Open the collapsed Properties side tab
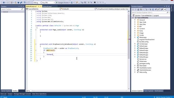174x98 pixels. point(172,8)
